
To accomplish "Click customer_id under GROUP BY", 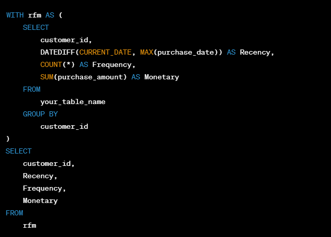I will coord(64,126).
